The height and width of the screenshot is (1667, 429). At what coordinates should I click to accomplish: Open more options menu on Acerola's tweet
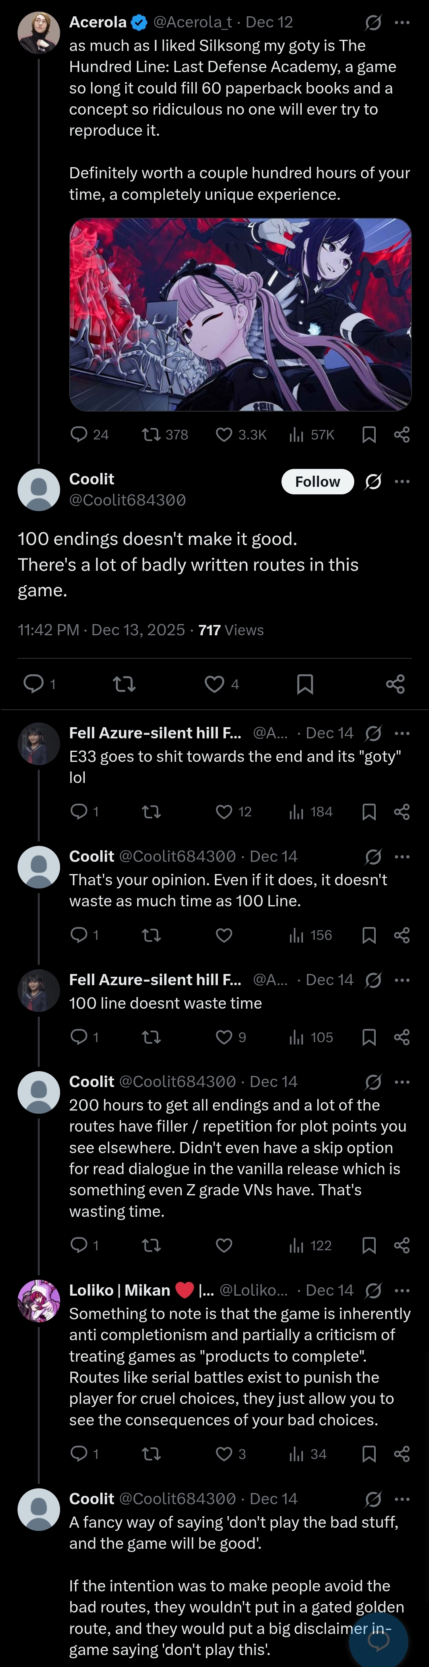coord(402,23)
